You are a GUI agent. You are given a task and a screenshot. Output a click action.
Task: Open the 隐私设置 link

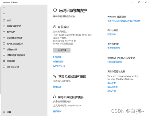pos(111,83)
